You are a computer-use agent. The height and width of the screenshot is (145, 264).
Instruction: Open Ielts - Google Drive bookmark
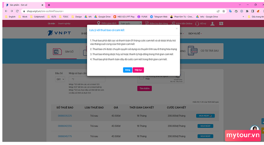(207, 17)
